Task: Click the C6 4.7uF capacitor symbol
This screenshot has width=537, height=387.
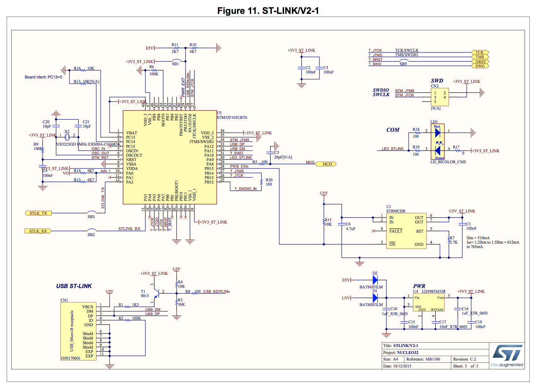Action: 341,224
